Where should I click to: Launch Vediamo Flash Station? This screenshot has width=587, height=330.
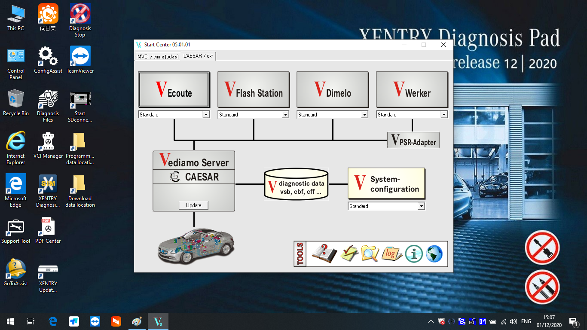[x=254, y=89]
